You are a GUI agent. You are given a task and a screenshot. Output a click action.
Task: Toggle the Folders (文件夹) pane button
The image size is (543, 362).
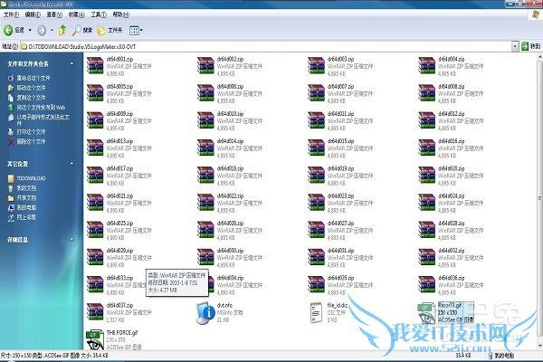click(110, 31)
